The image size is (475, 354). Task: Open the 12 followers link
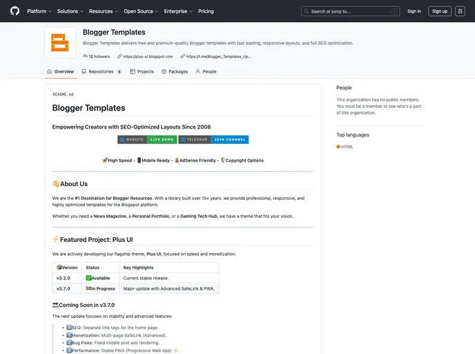click(x=97, y=57)
